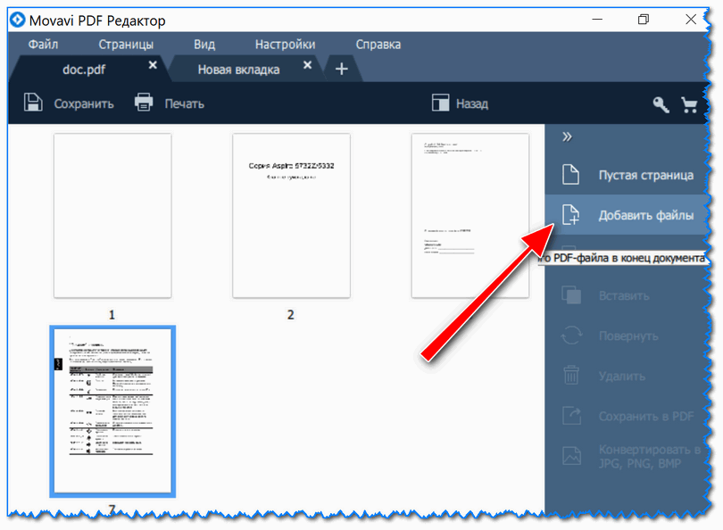723x530 pixels.
Task: Add a new tab with plus button
Action: (342, 69)
